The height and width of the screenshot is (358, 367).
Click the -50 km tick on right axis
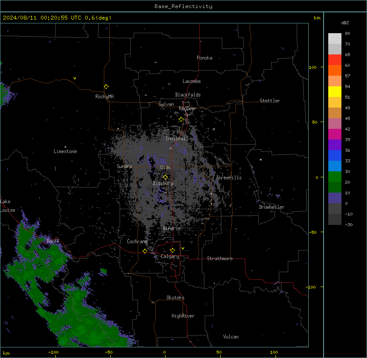[x=313, y=232]
